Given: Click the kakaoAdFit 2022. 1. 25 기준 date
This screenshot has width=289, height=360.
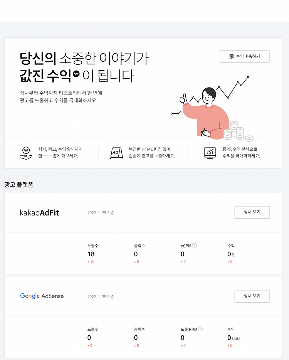Looking at the screenshot, I should (101, 213).
